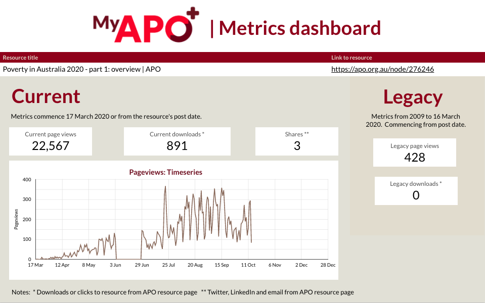Screen dimensions: 485x303
Task: Click the Legacy downloads metric card
Action: [416, 190]
